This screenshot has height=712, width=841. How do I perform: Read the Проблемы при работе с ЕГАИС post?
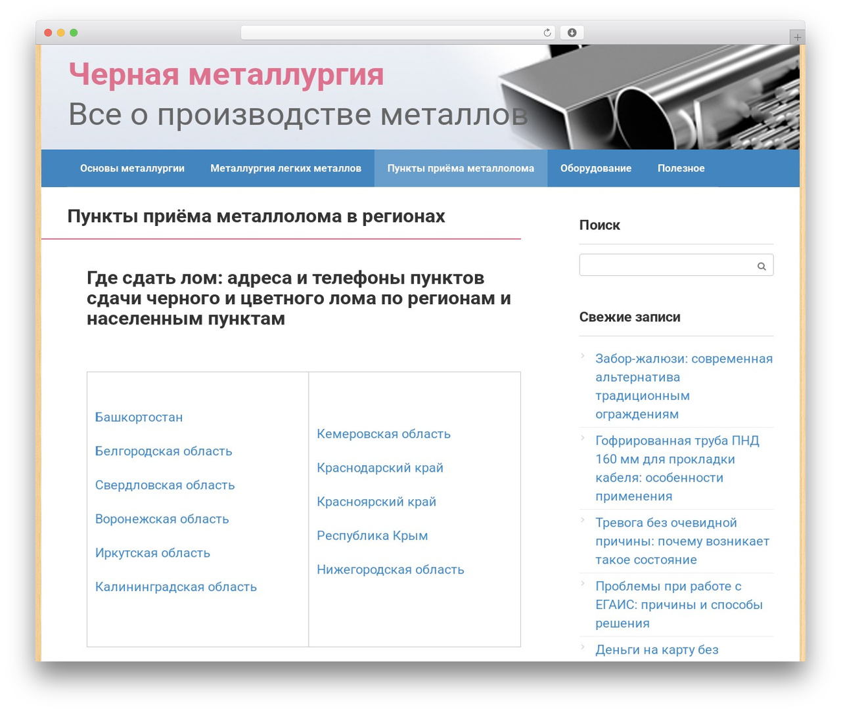pos(679,605)
